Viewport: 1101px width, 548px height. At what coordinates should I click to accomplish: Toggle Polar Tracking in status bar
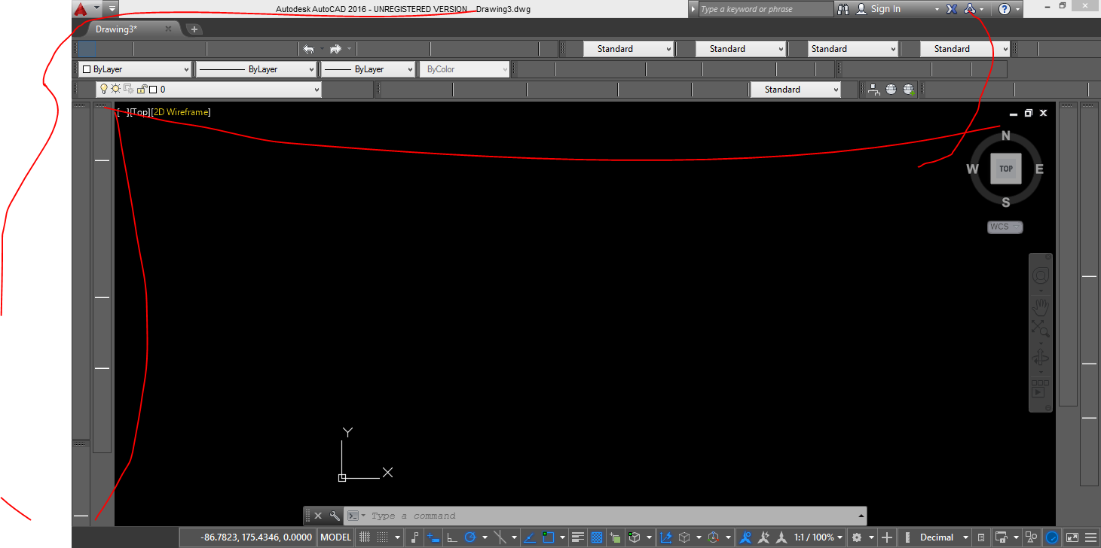point(470,537)
